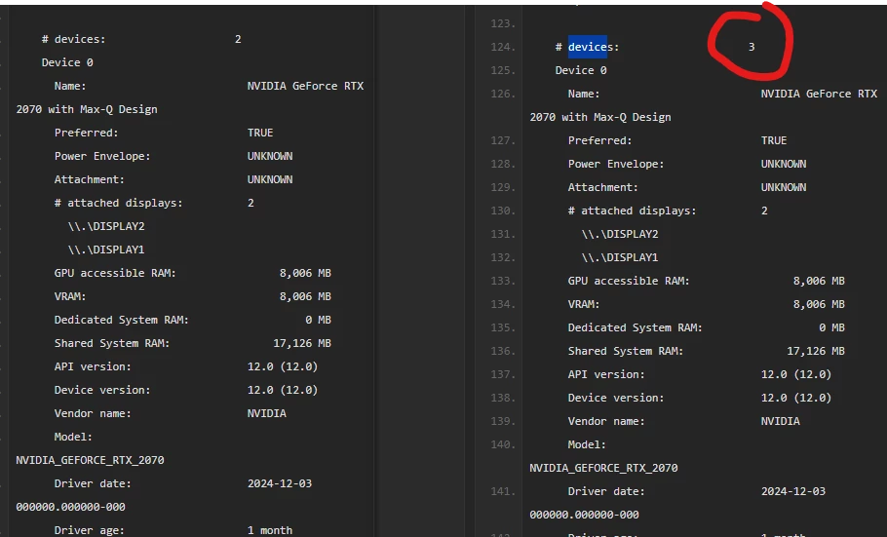Click "NVIDIA" vendor value in the unnumbered pane
The height and width of the screenshot is (537, 887).
click(267, 413)
